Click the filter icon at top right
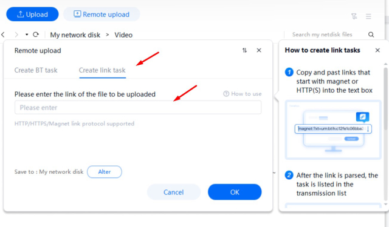The image size is (389, 227). point(354,16)
